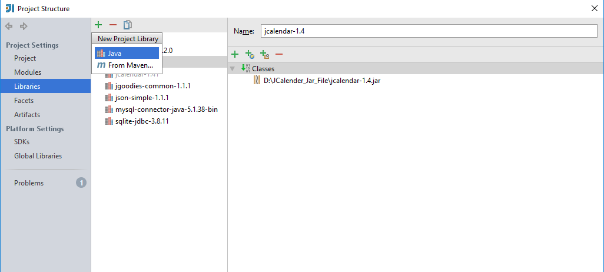Open the Project settings page
Viewport: 604px width, 272px height.
(25, 58)
